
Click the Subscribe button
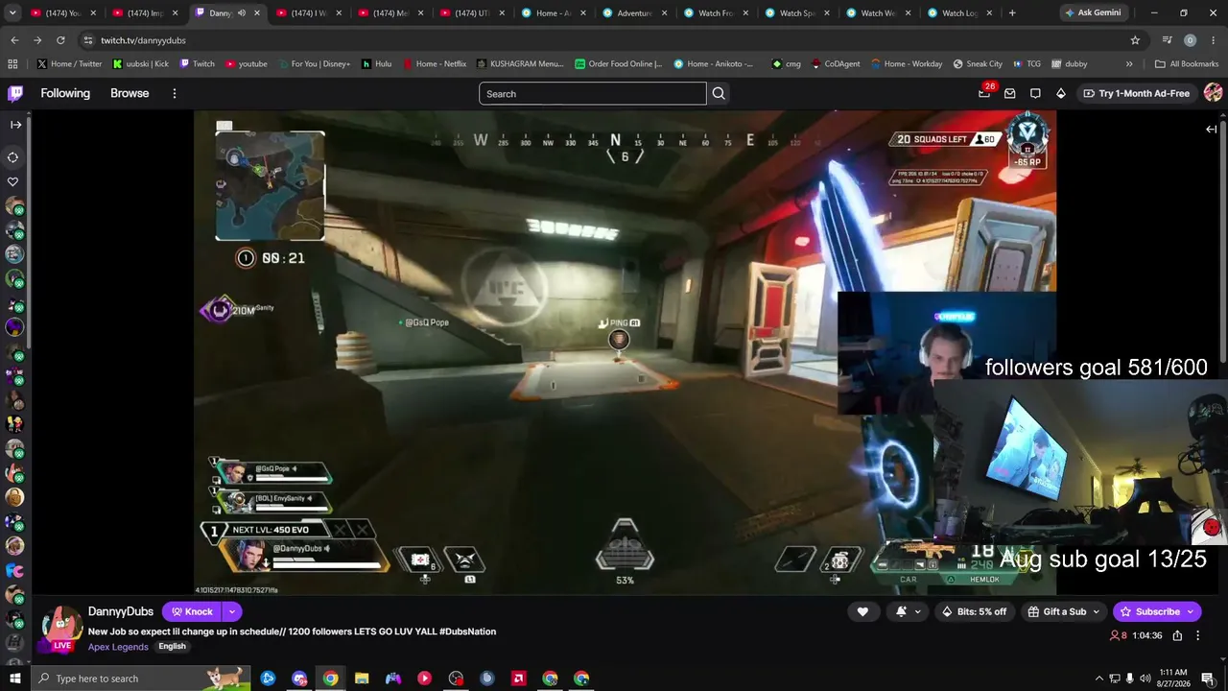(x=1157, y=611)
